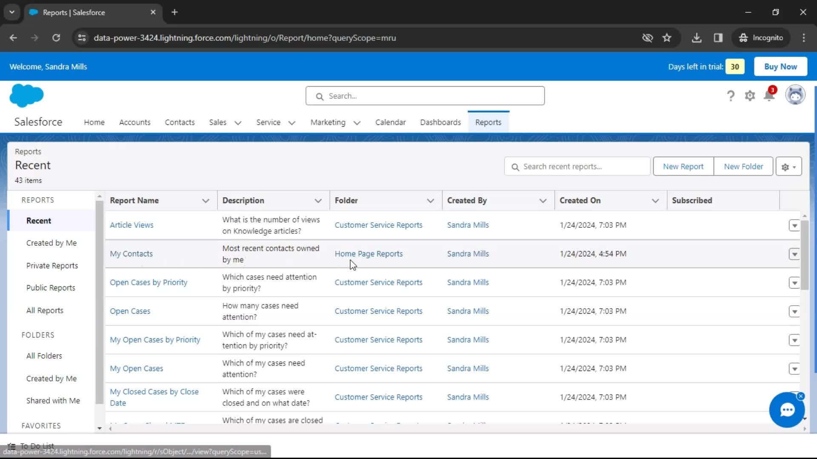This screenshot has height=459, width=817.
Task: Bookmark this page with the star icon
Action: point(667,38)
